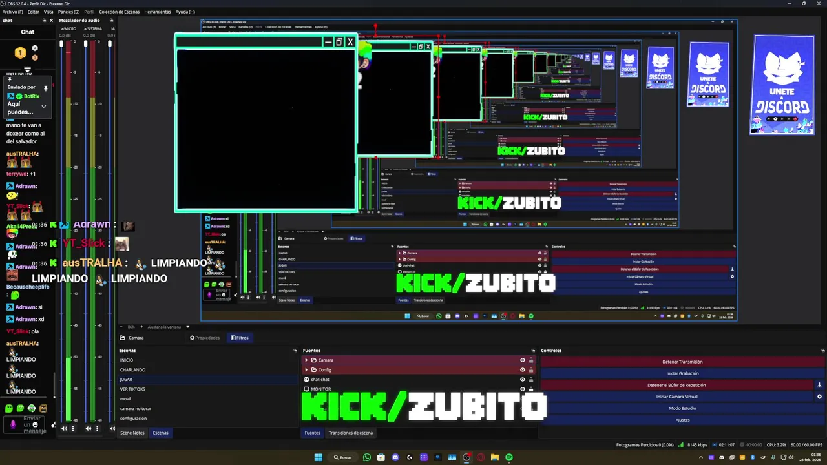Click Detener Transmisión button
Image resolution: width=827 pixels, height=465 pixels.
click(x=682, y=362)
